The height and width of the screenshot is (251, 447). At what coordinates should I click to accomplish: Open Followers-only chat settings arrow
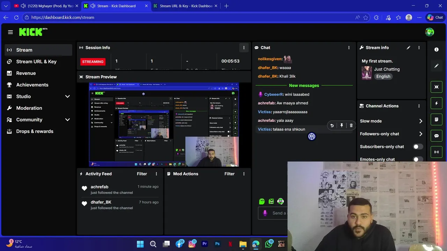coord(421,134)
